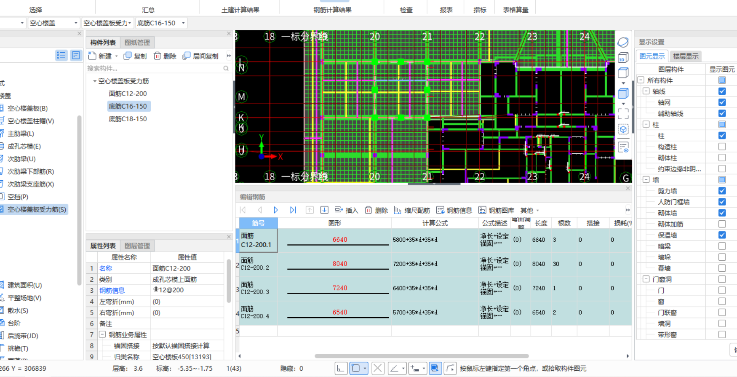Click the trash icon next to 层间复制
Image resolution: width=737 pixels, height=377 pixels.
pos(157,56)
